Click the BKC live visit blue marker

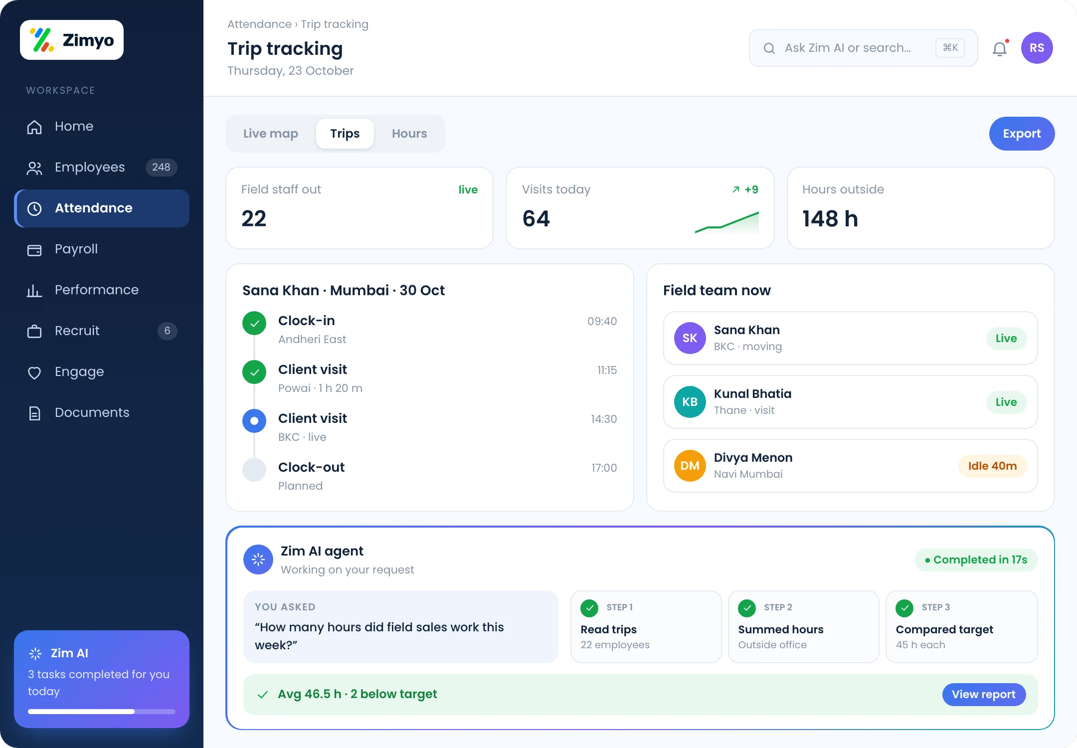click(x=254, y=421)
